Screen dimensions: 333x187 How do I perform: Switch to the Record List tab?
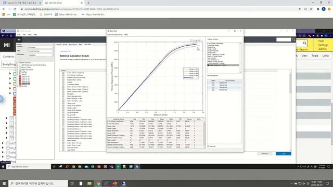(73, 45)
